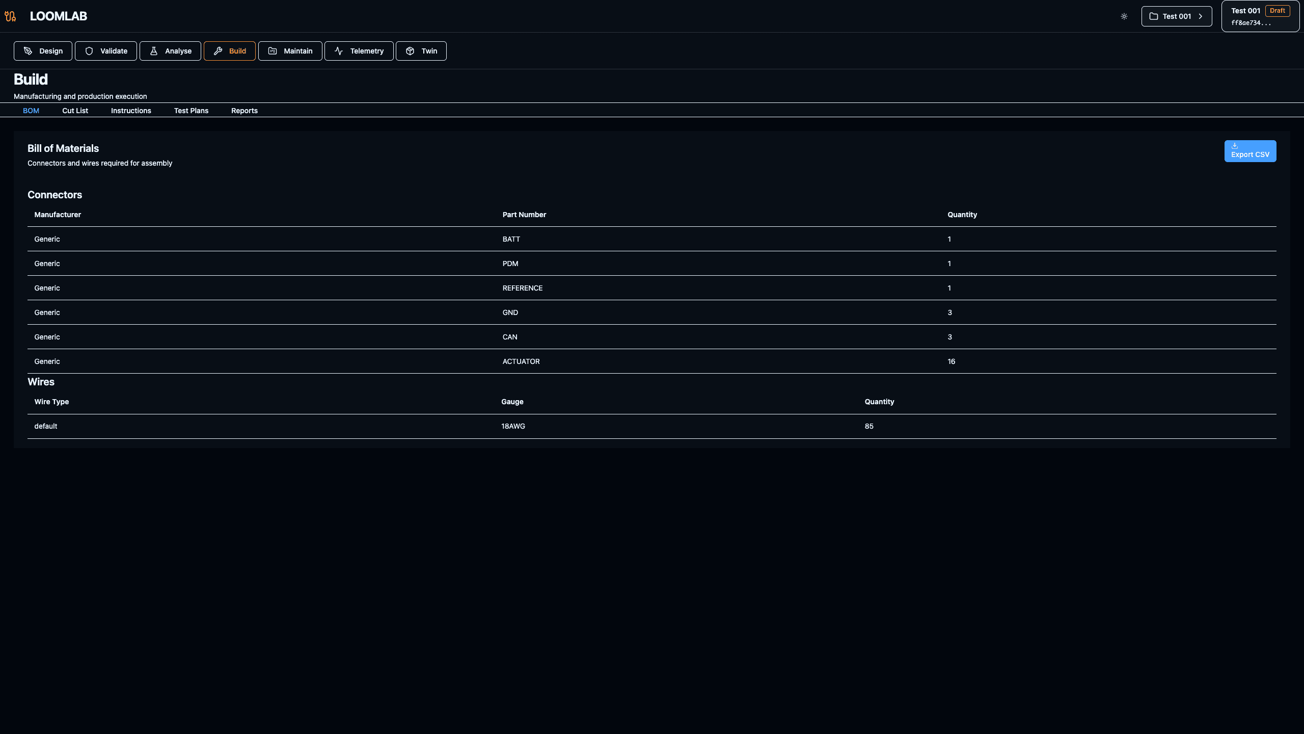Viewport: 1304px width, 734px height.
Task: Click the Telemetry waveform icon
Action: pyautogui.click(x=339, y=51)
